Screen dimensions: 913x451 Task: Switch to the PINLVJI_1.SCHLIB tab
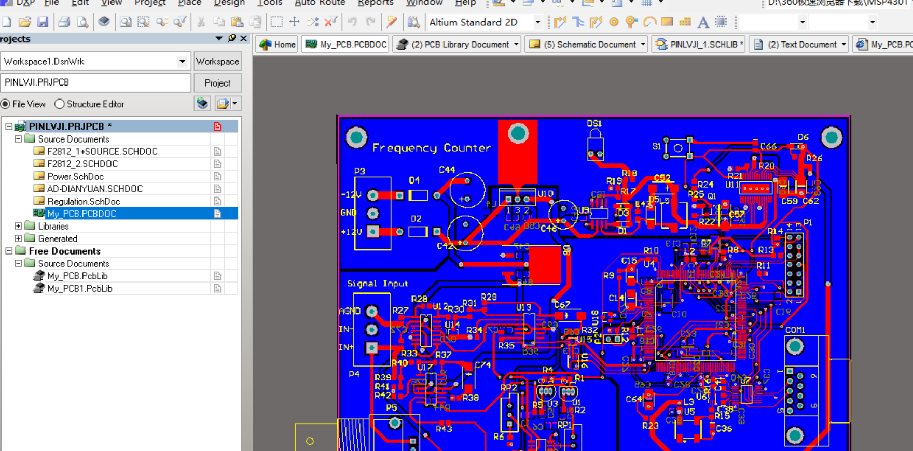coord(699,45)
